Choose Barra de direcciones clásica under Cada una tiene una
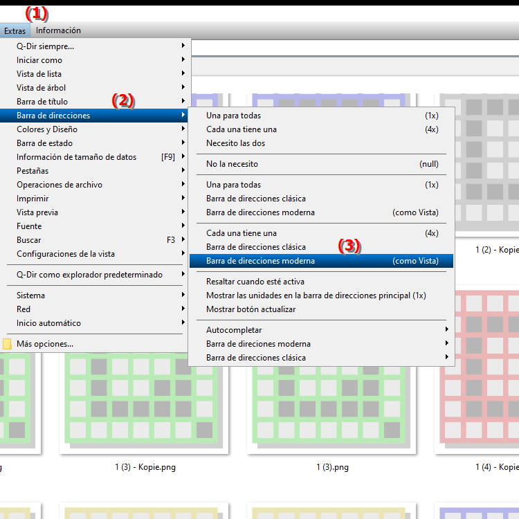The height and width of the screenshot is (519, 519). (x=321, y=247)
